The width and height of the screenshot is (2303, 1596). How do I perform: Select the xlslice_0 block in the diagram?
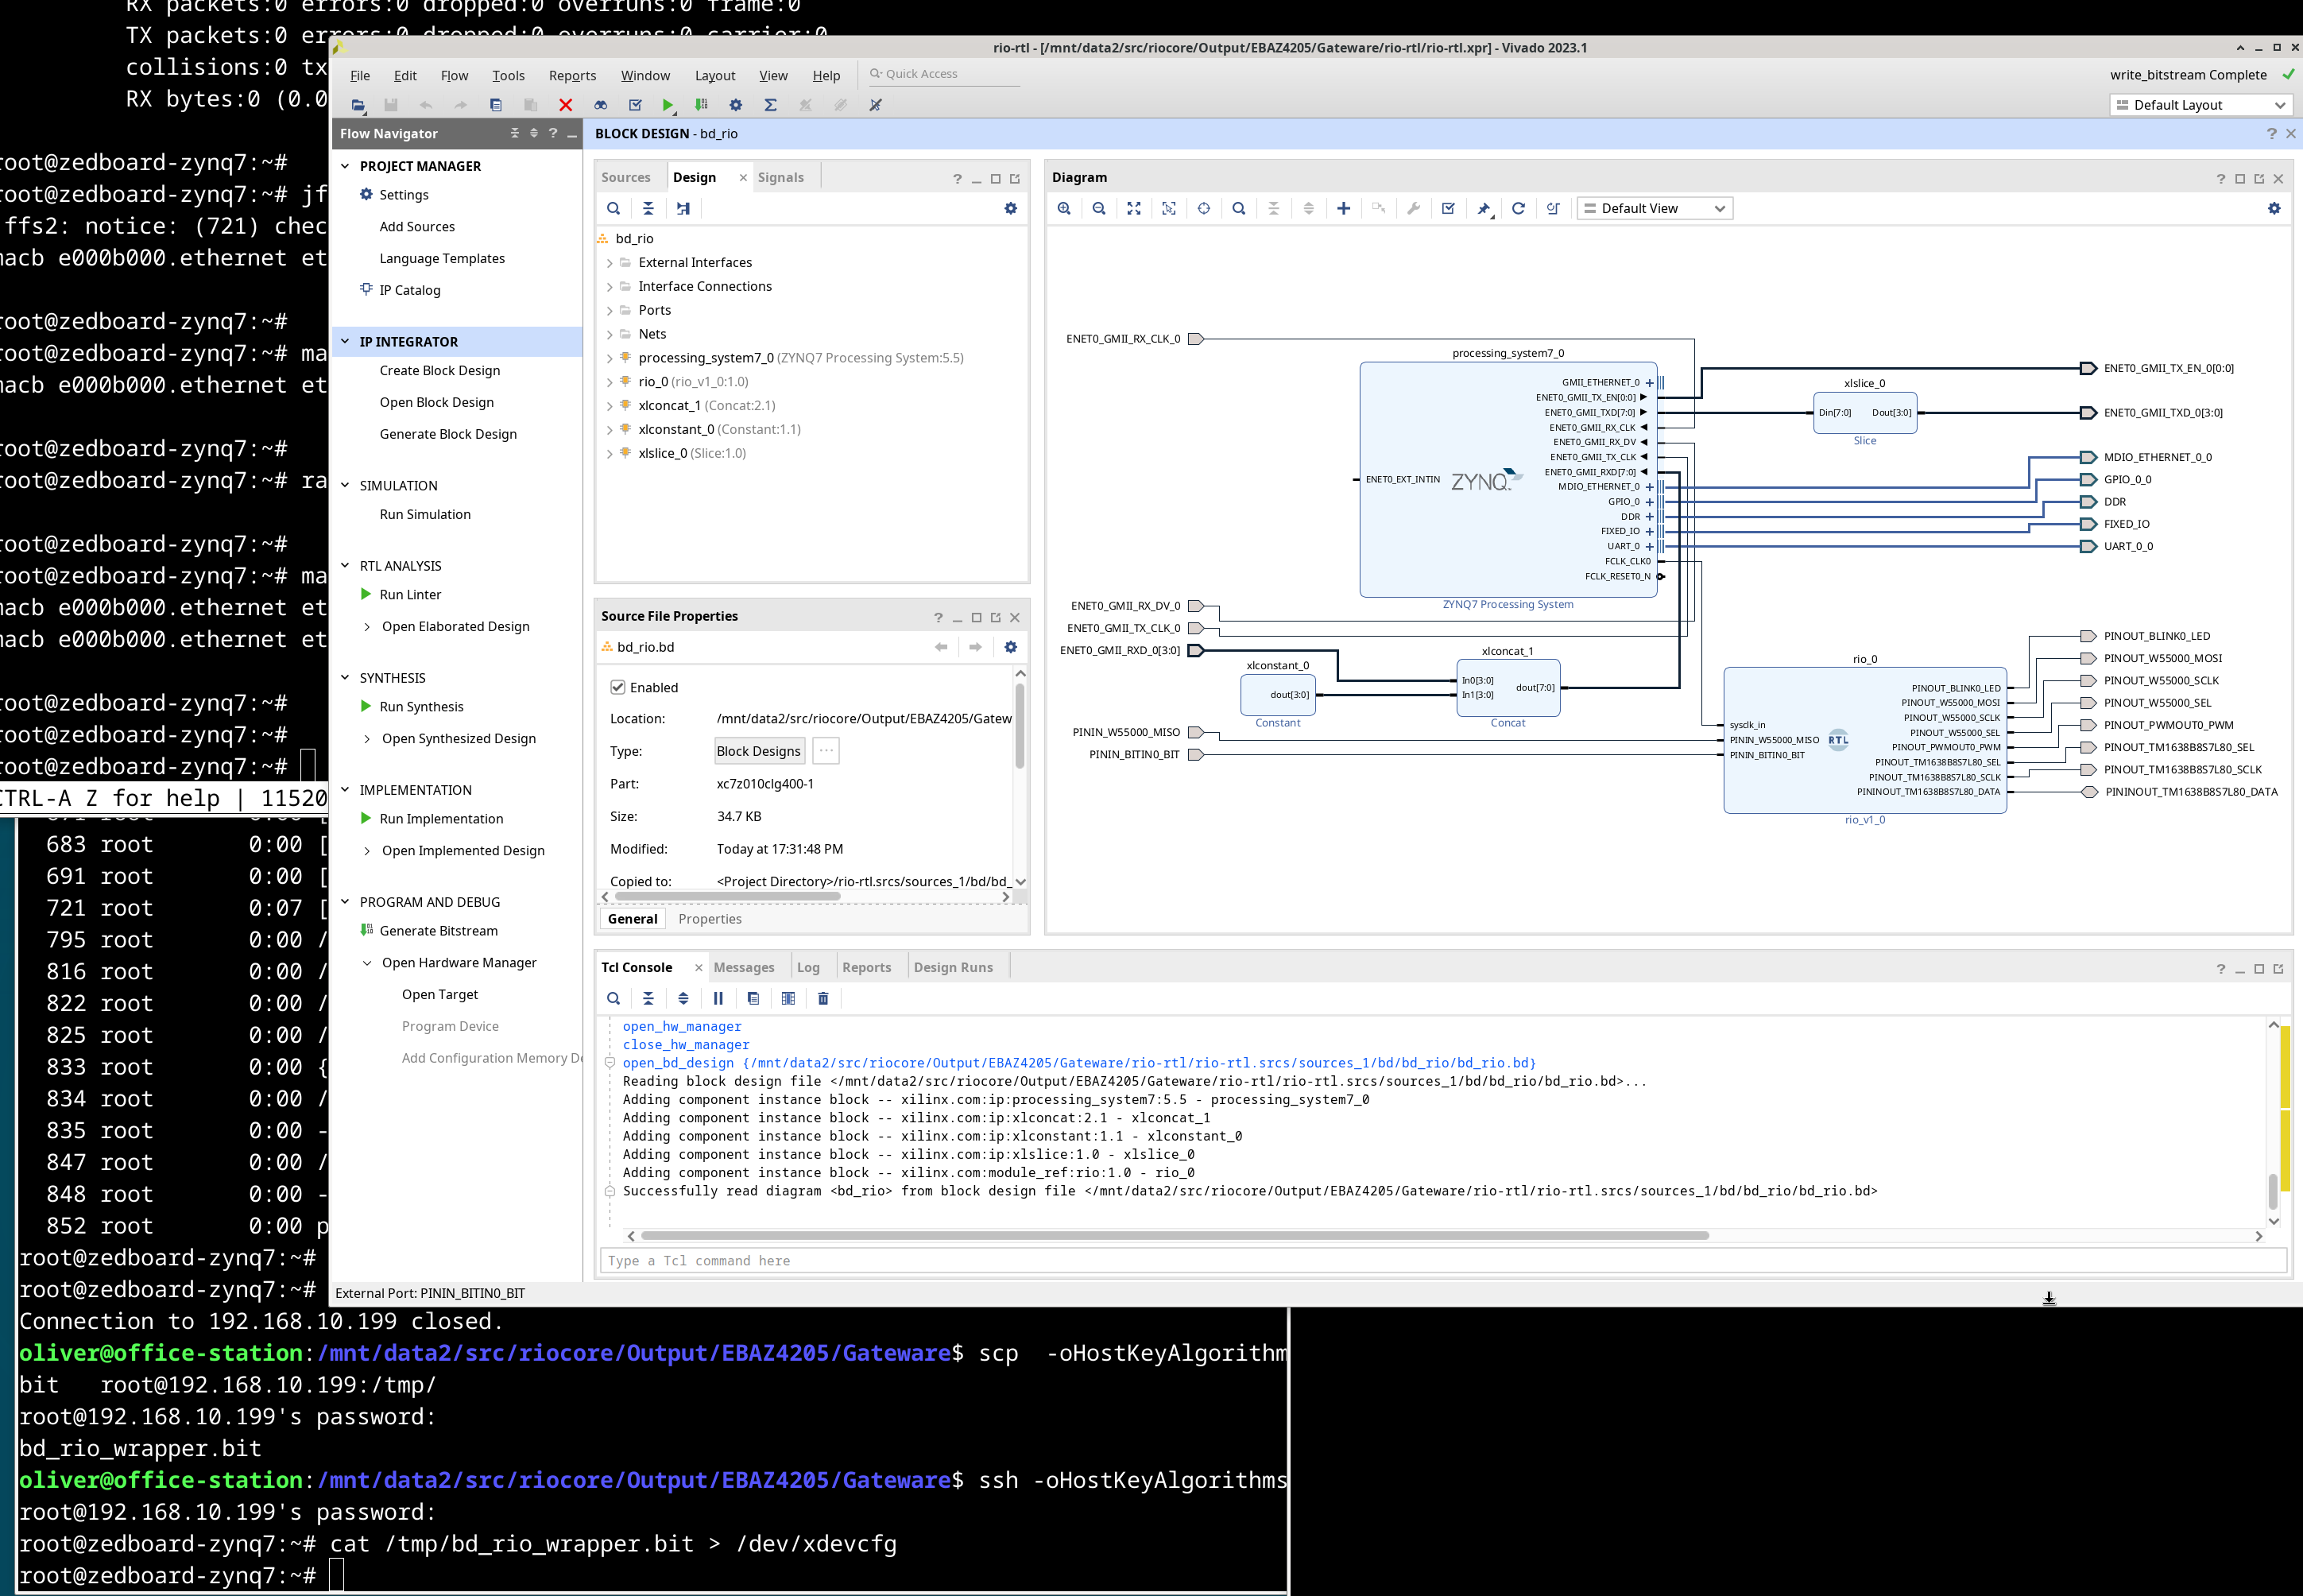pos(1865,413)
